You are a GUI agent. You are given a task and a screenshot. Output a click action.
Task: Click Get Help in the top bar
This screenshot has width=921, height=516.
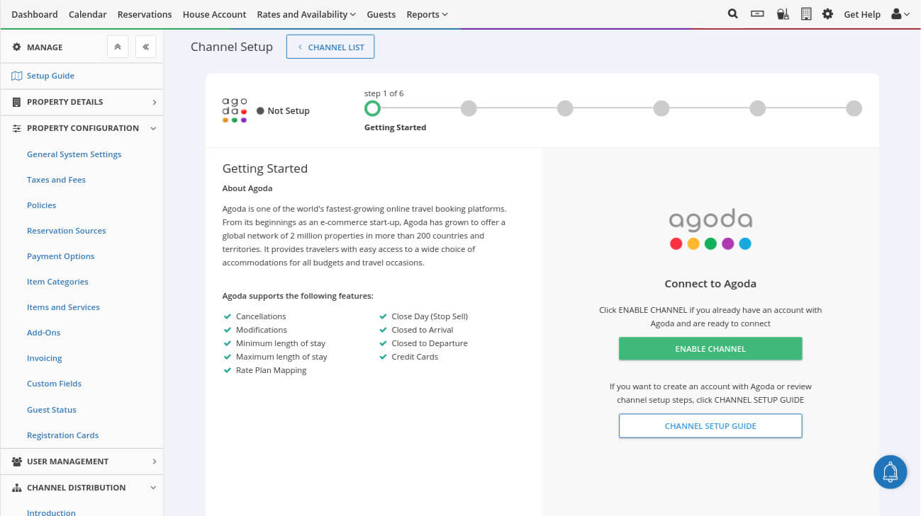862,14
